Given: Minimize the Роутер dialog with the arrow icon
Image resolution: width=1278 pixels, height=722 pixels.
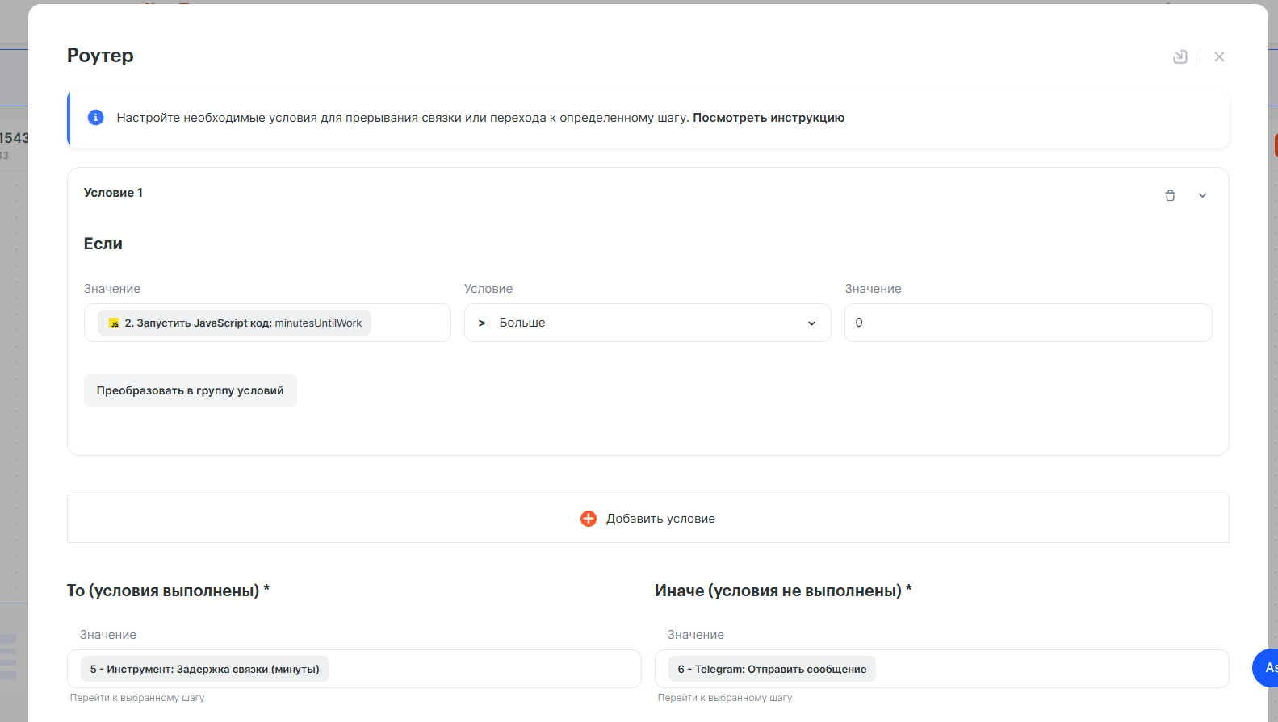Looking at the screenshot, I should 1180,56.
